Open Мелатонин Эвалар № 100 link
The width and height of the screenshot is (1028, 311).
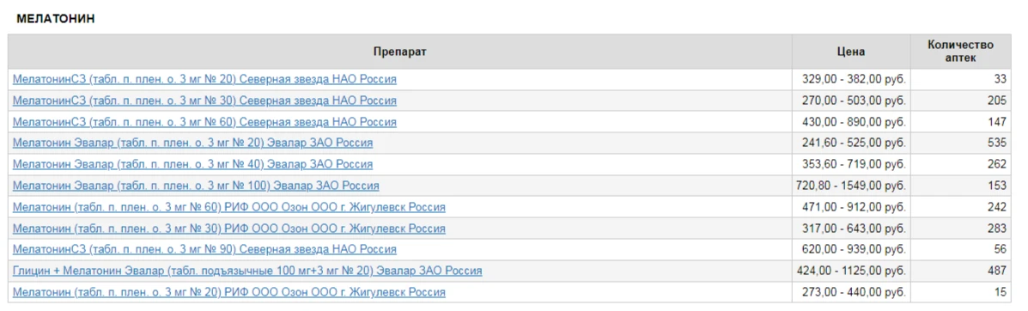195,186
